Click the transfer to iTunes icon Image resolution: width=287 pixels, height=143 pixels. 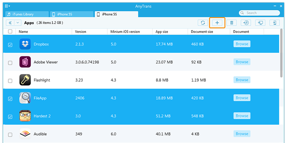(x=246, y=23)
